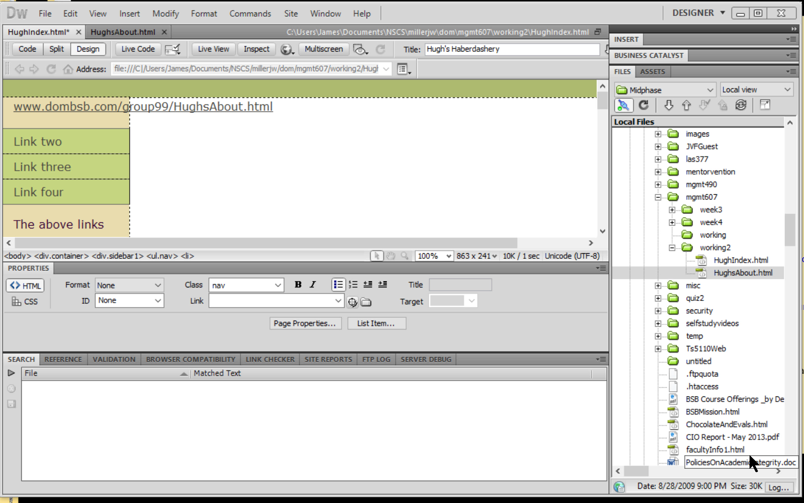The image size is (804, 503).
Task: Open the Preview in browser globe icon
Action: 287,49
